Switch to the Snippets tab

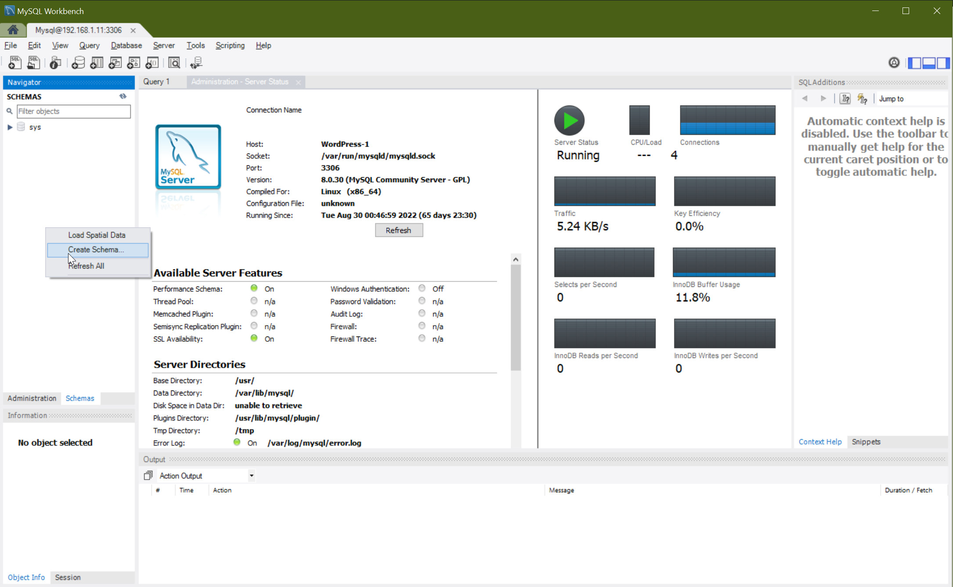[866, 442]
